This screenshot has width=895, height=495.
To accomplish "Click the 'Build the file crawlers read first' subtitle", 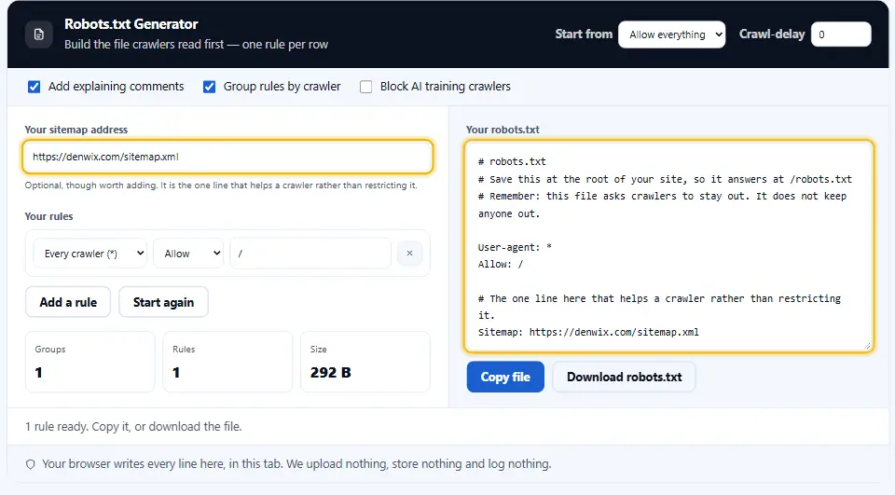I will (x=197, y=45).
